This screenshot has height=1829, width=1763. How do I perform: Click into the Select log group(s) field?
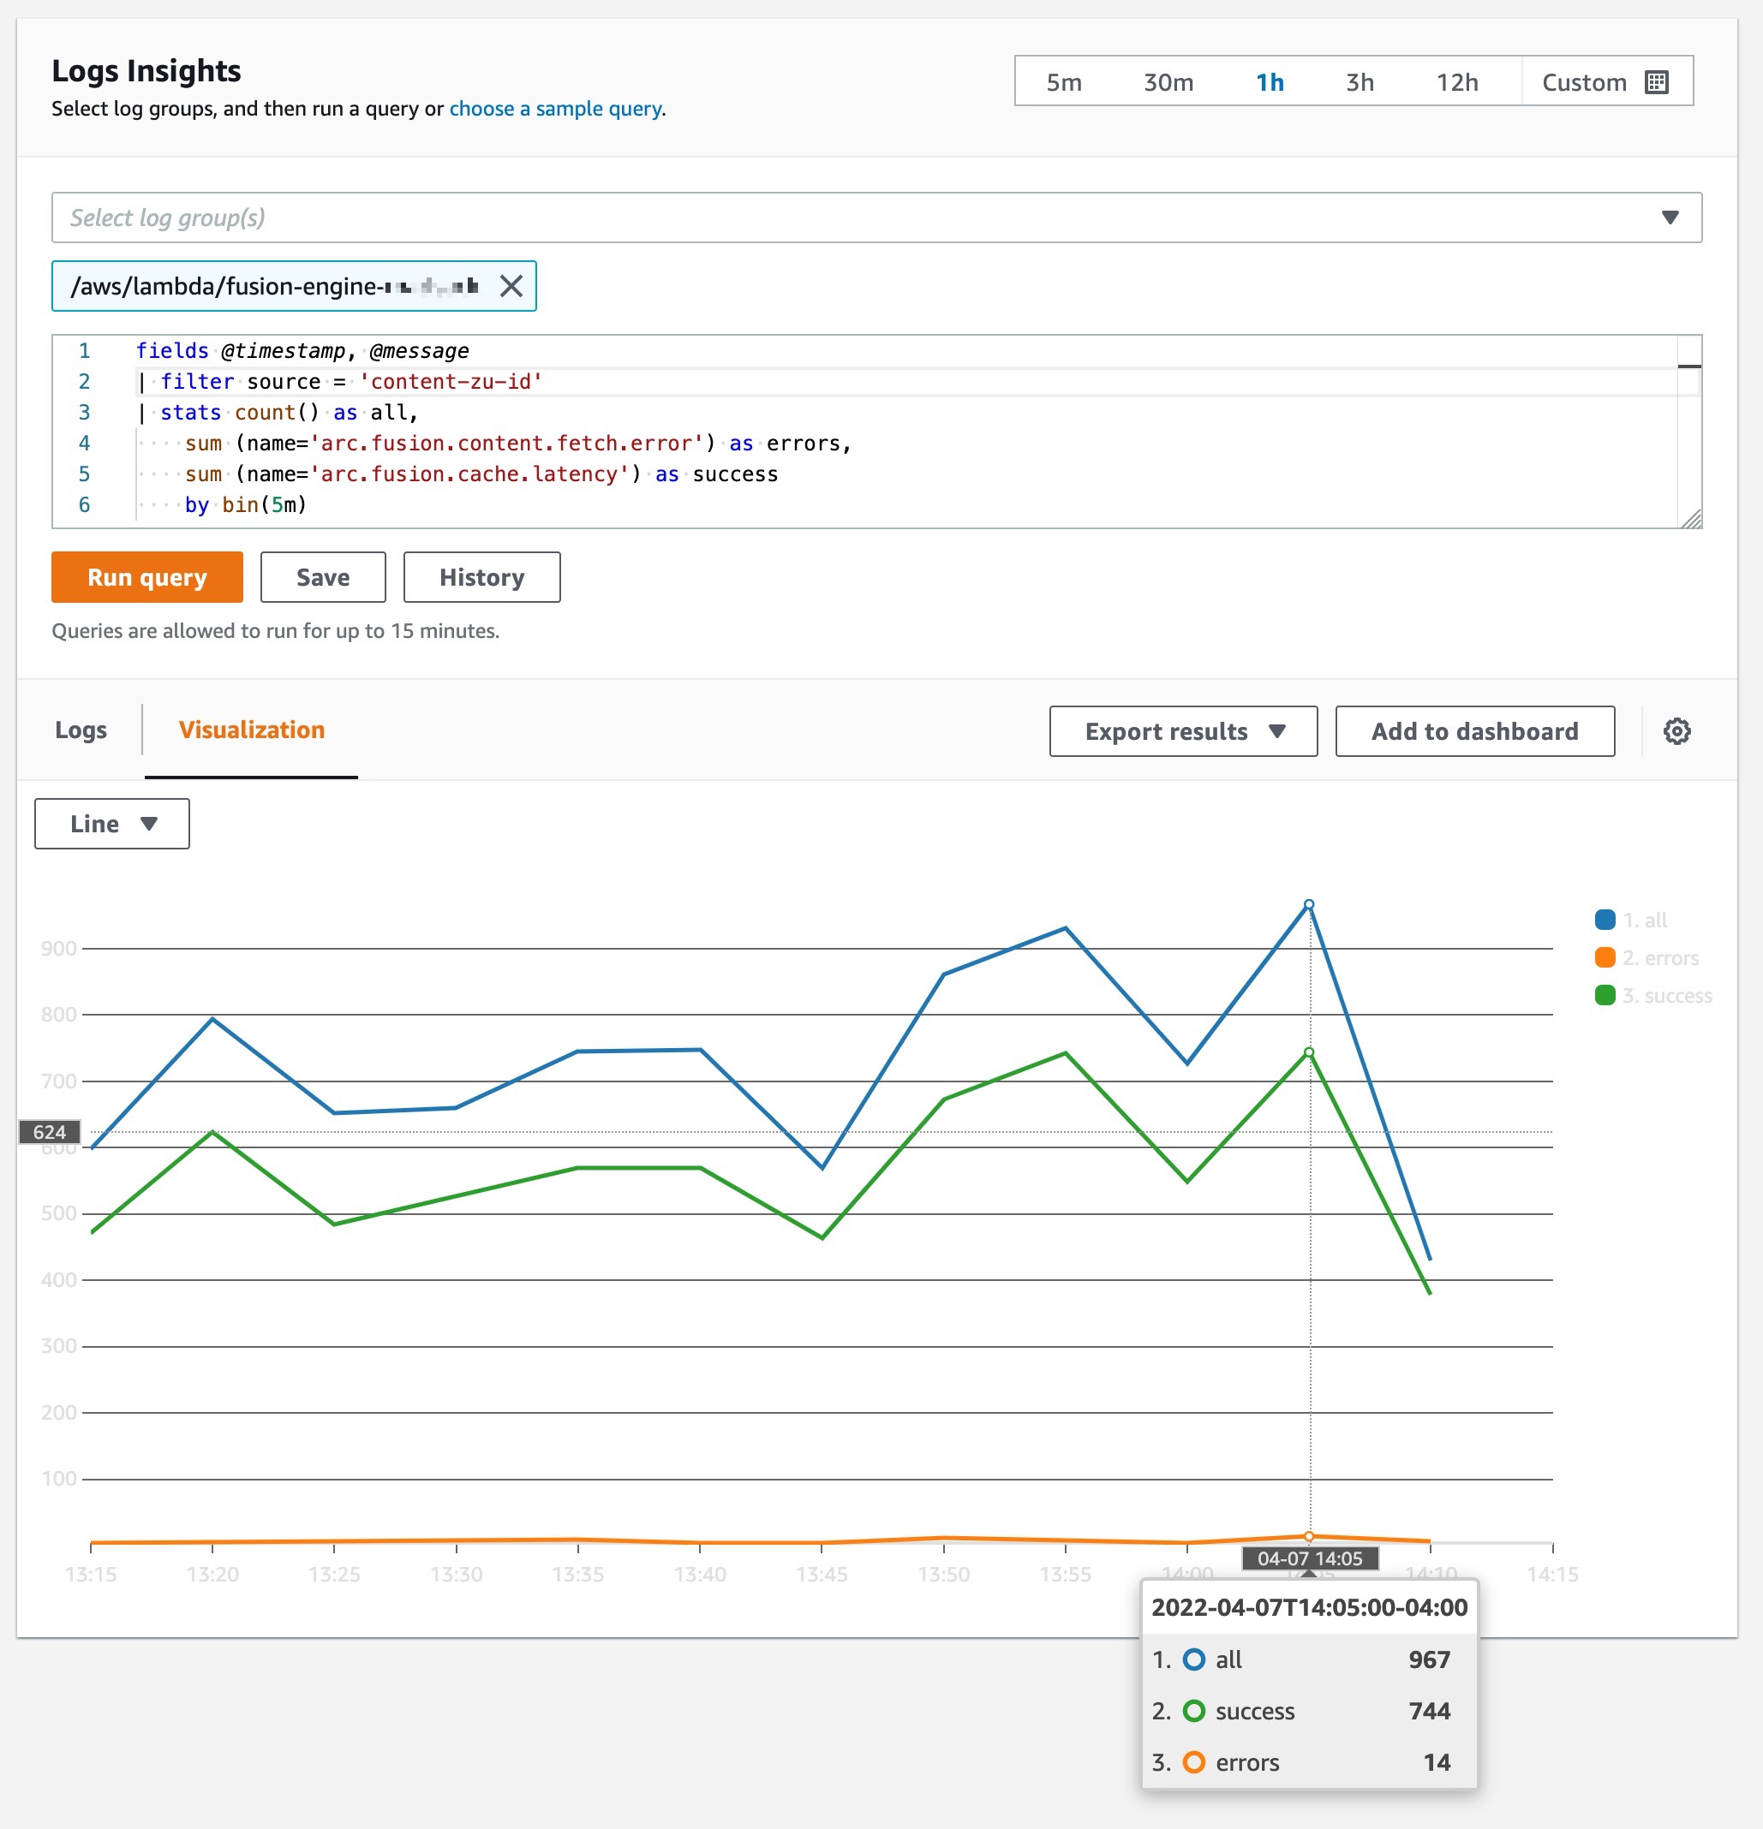876,217
